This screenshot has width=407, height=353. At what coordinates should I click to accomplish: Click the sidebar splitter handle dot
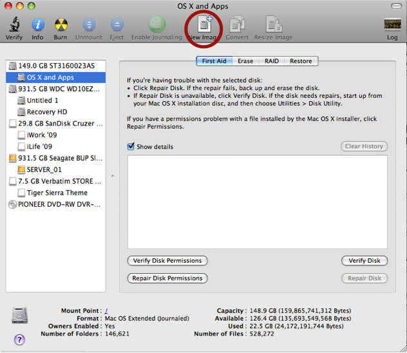tap(113, 176)
